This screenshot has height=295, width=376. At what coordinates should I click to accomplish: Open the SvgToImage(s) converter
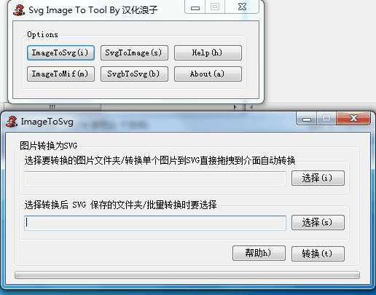(x=134, y=52)
